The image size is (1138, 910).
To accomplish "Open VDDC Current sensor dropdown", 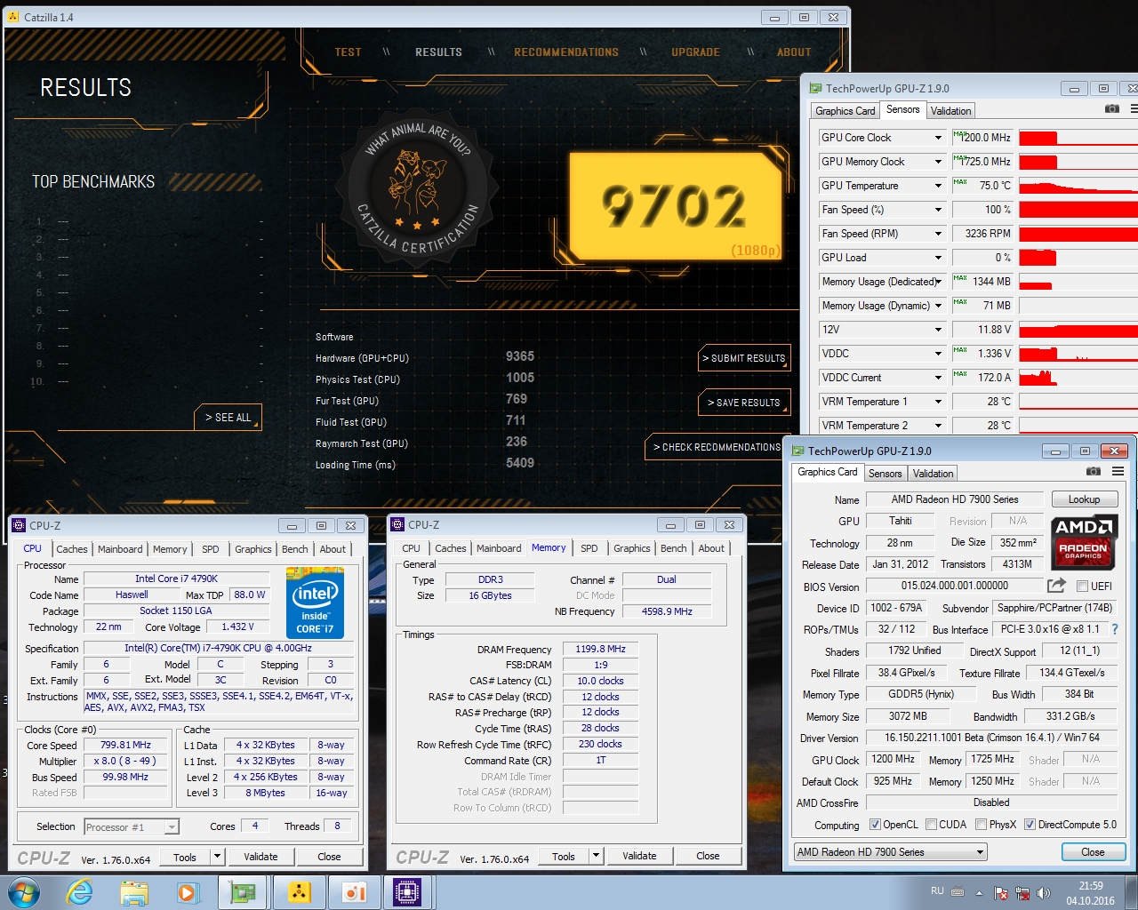I will [938, 378].
